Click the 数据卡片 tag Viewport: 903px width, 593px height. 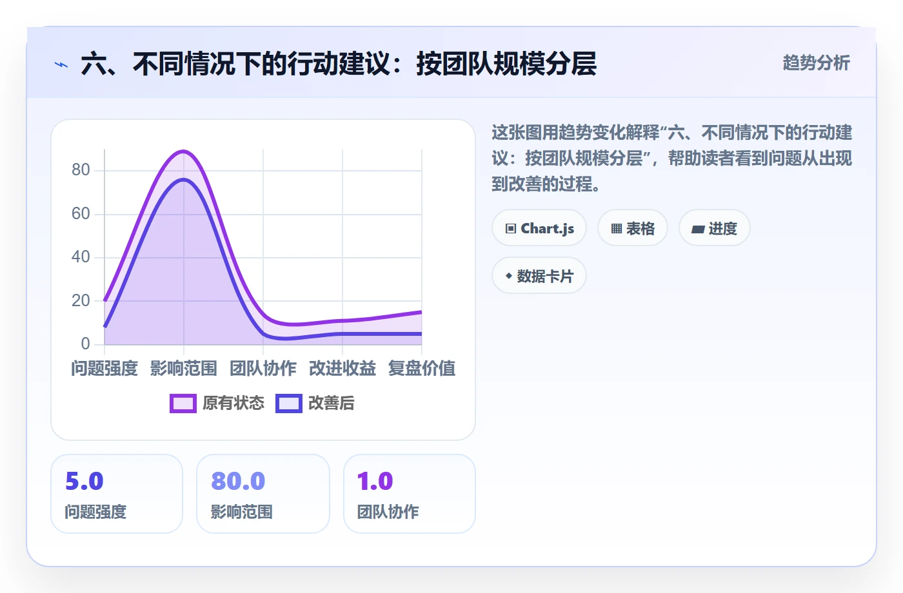pos(539,276)
